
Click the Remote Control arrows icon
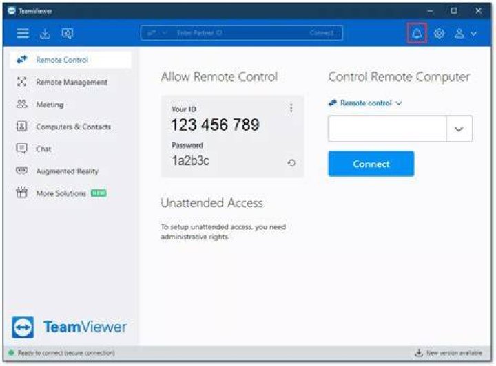[x=22, y=59]
